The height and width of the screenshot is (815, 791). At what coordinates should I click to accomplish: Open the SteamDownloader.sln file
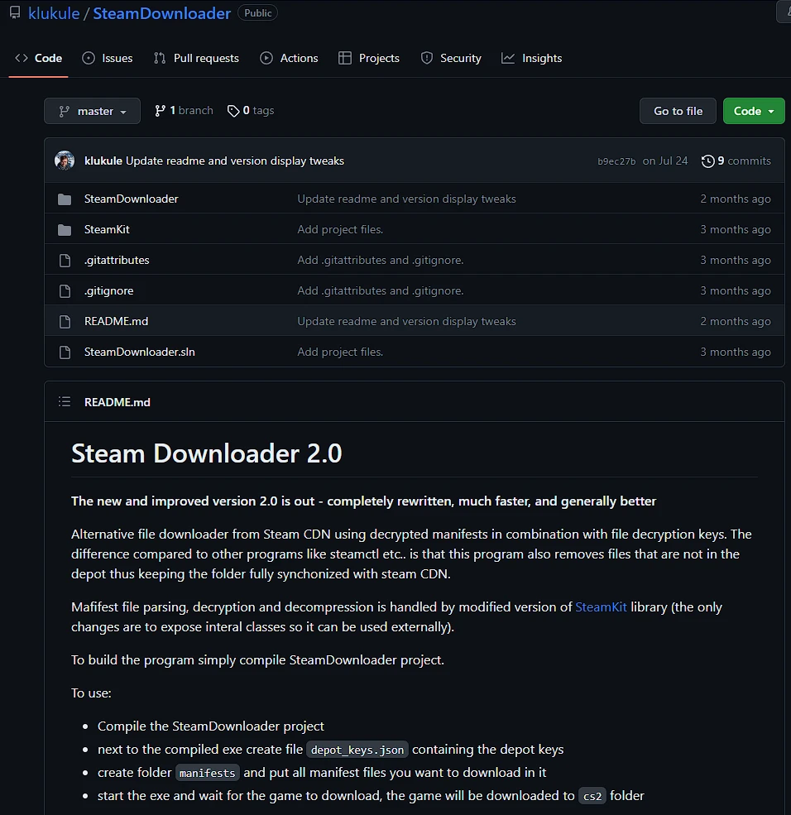point(139,352)
